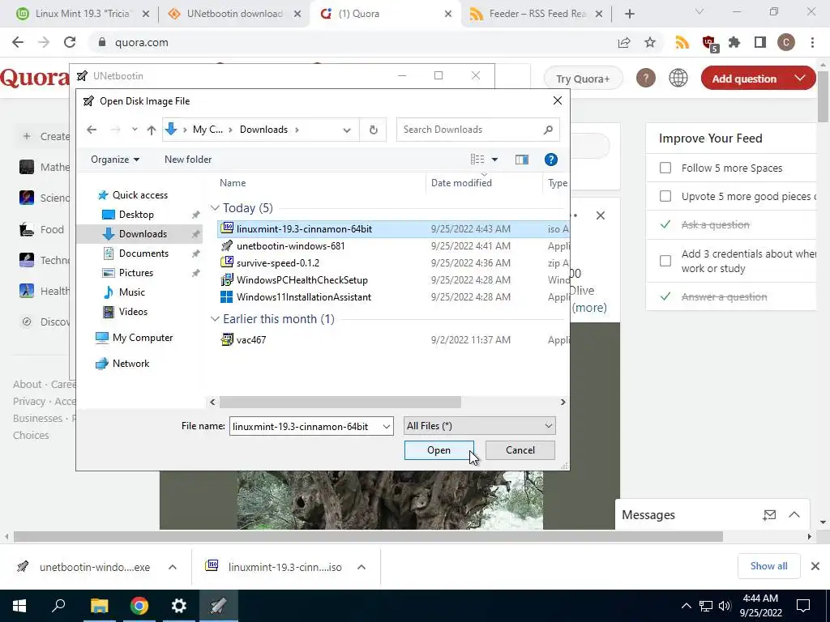Toggle the preview pane icon
Viewport: 830px width, 622px height.
[x=522, y=160]
